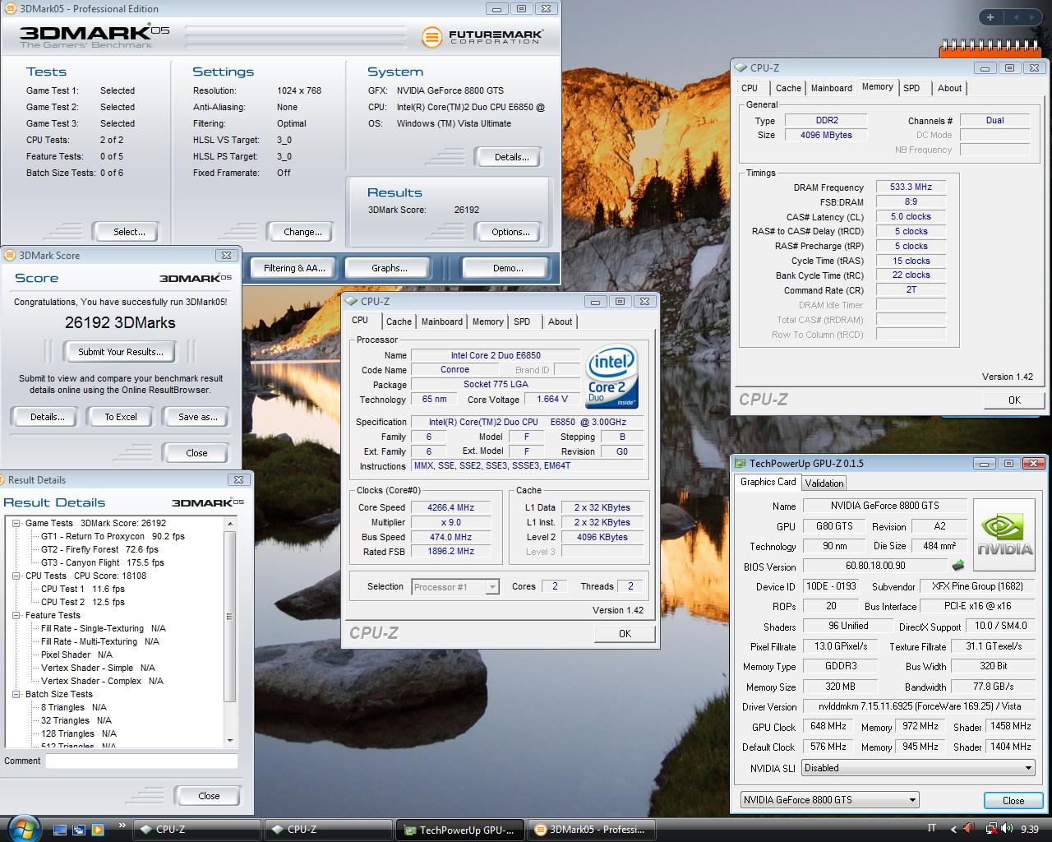Viewport: 1052px width, 842px height.
Task: Switch to 3DMark05 taskbar button
Action: tap(592, 830)
